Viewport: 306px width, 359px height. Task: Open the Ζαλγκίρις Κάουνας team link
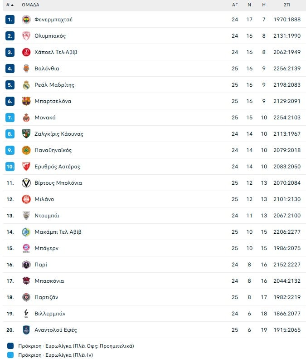(x=59, y=134)
